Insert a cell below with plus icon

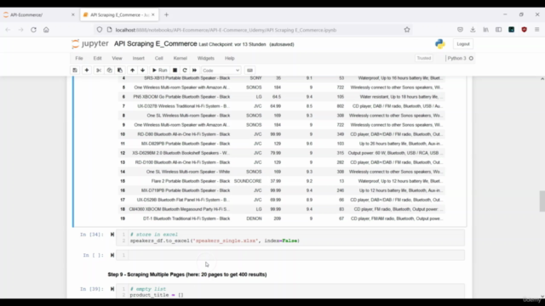87,70
